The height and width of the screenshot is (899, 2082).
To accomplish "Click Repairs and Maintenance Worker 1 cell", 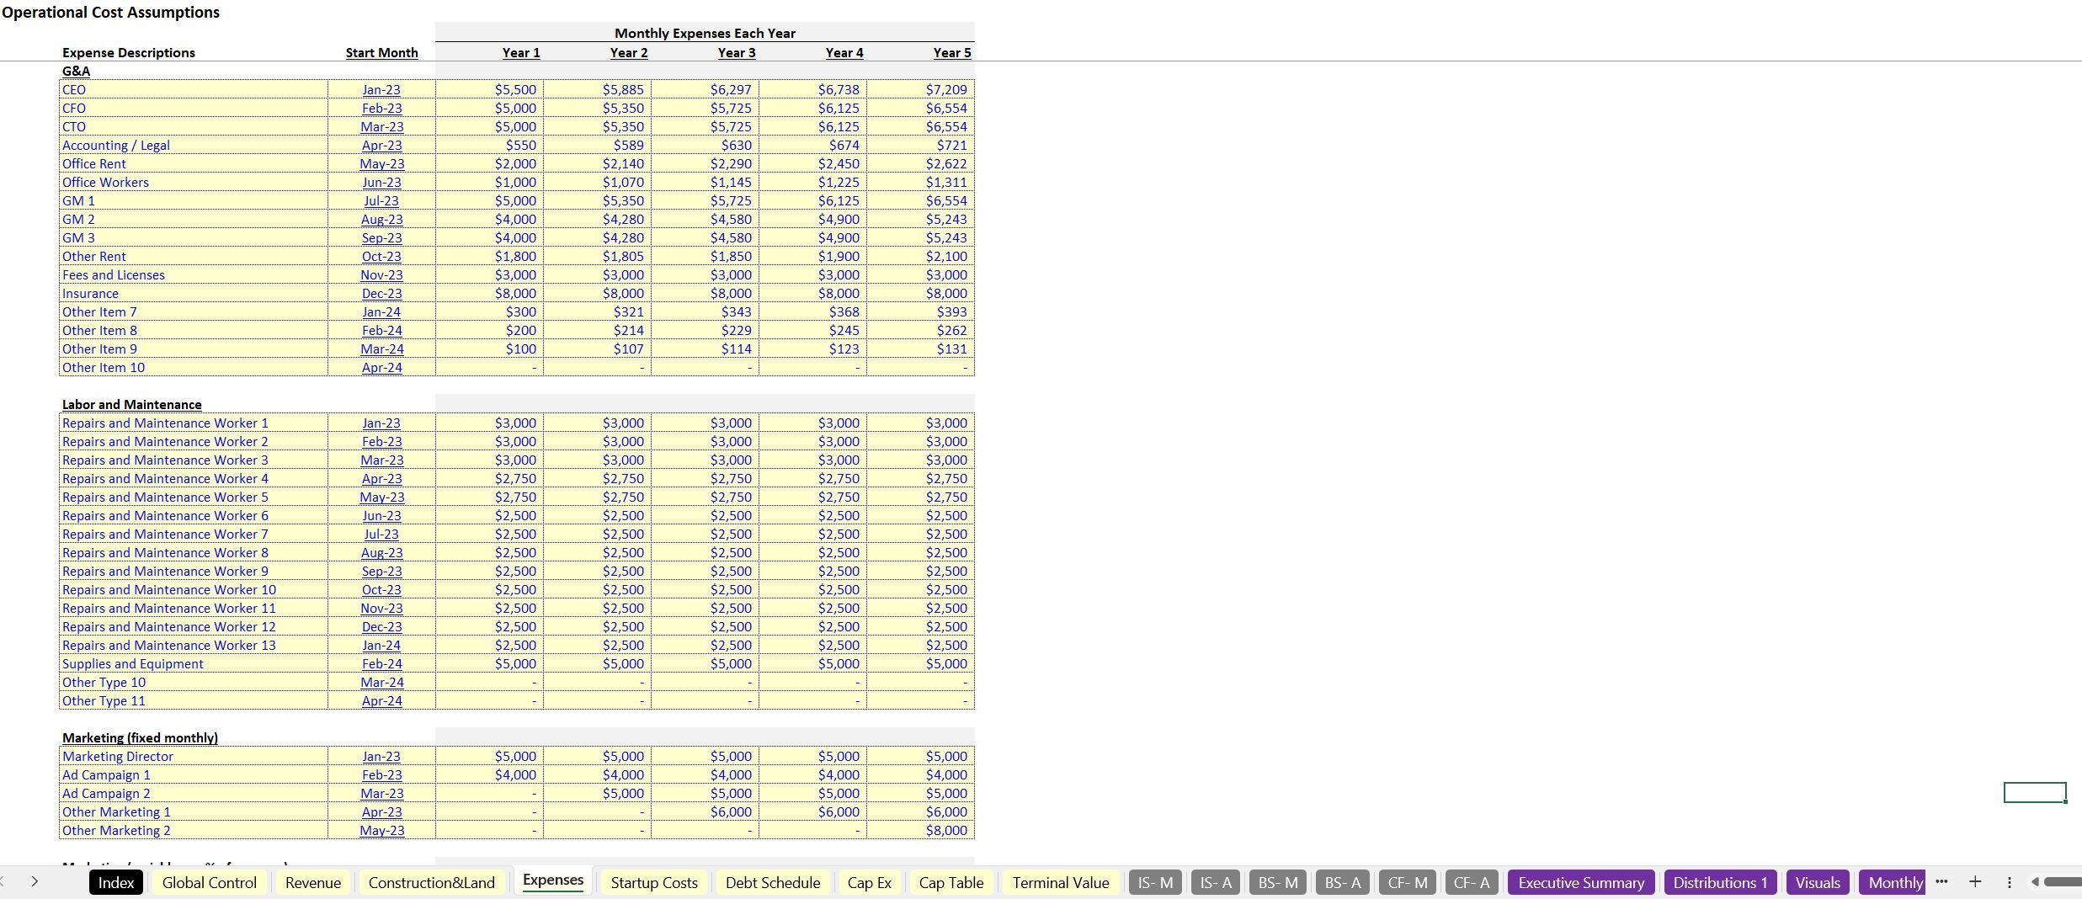I will [x=194, y=423].
